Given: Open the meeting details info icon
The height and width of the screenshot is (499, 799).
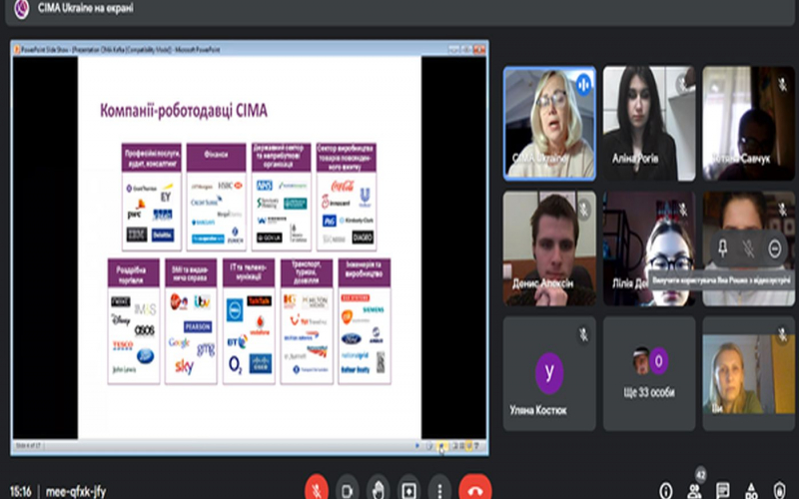Looking at the screenshot, I should pos(666,491).
